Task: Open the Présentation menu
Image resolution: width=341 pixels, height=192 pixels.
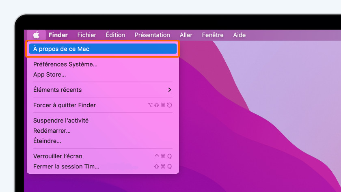Action: coord(152,35)
